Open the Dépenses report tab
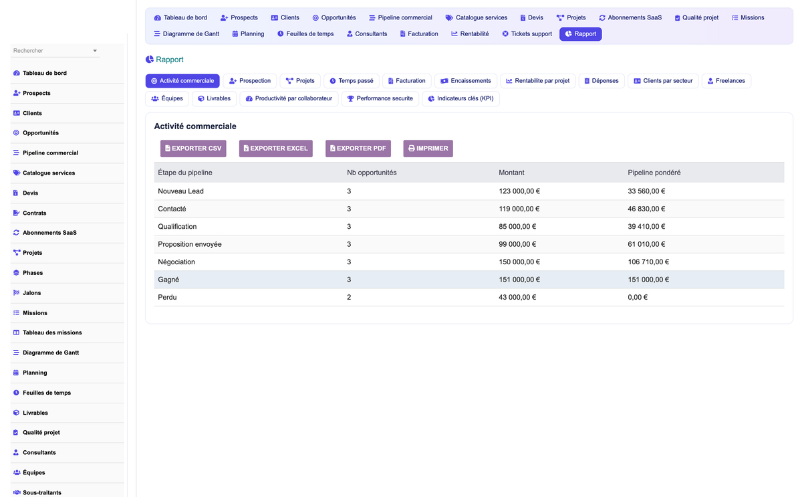 coord(601,81)
